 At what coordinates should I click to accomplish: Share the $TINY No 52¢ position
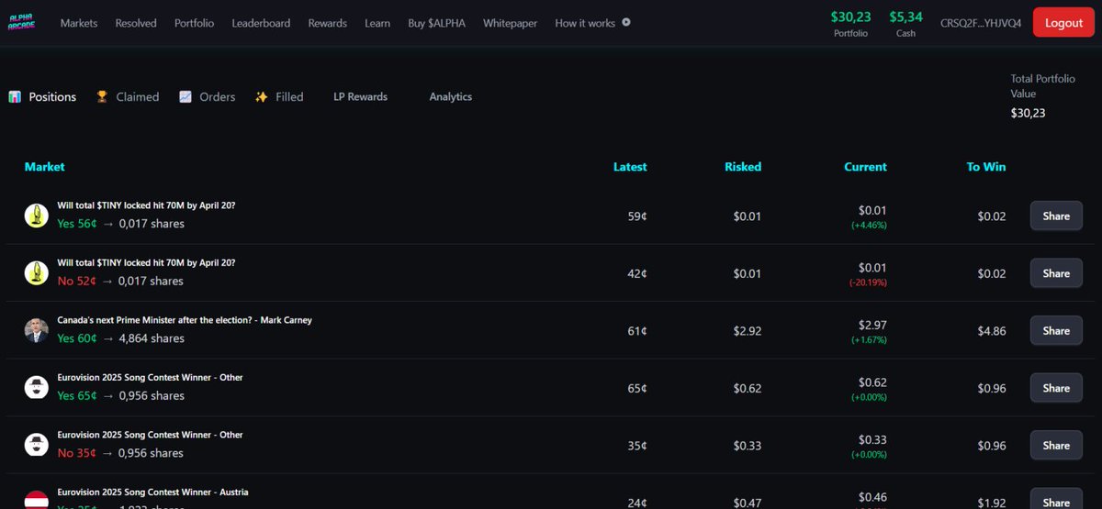(x=1056, y=273)
